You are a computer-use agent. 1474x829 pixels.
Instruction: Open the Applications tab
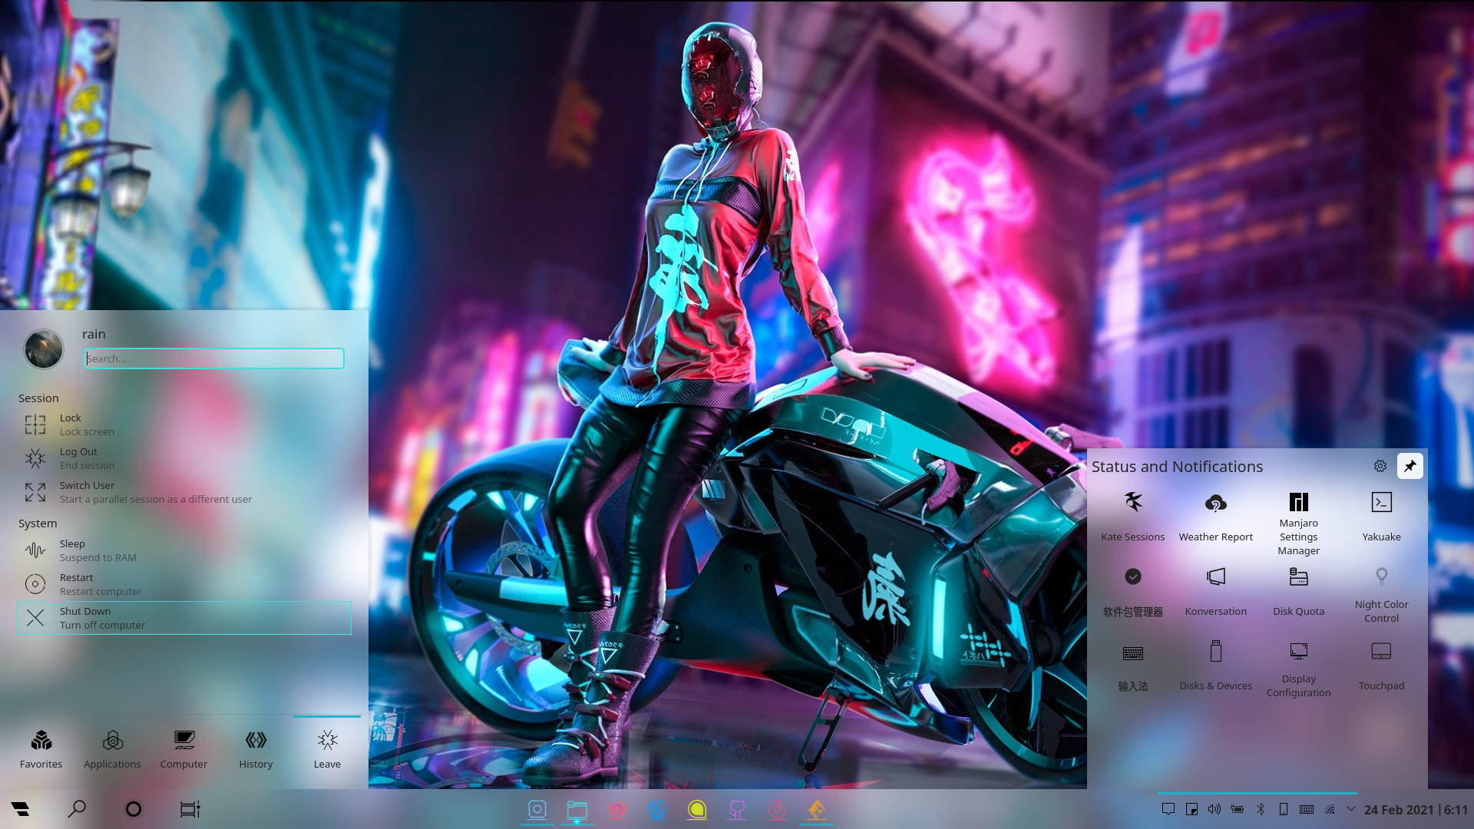[112, 749]
